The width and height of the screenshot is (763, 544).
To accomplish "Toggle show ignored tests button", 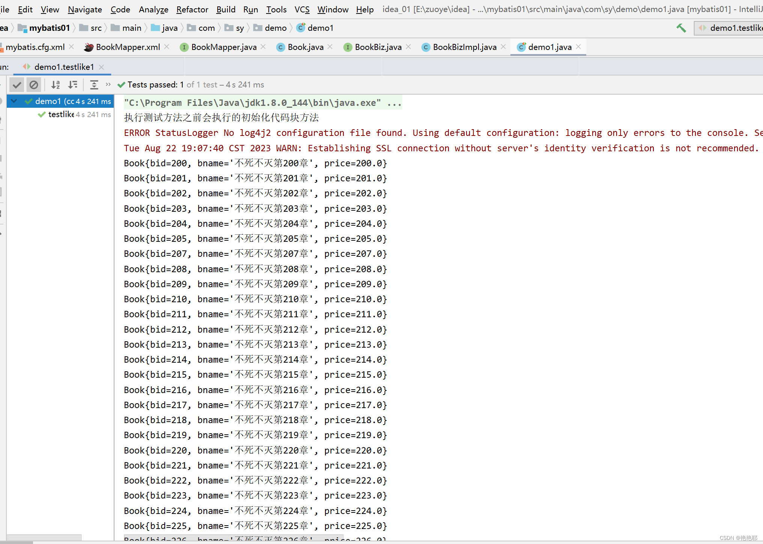I will 34,85.
